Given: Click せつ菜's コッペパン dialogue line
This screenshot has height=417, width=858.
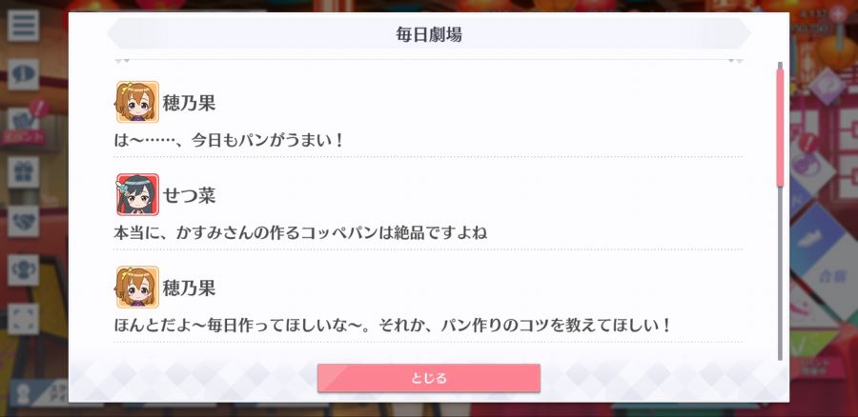Looking at the screenshot, I should pos(300,233).
